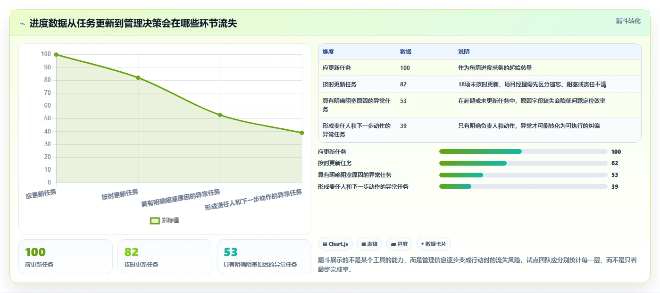Click table value 100 in 数据 column

pyautogui.click(x=405, y=68)
